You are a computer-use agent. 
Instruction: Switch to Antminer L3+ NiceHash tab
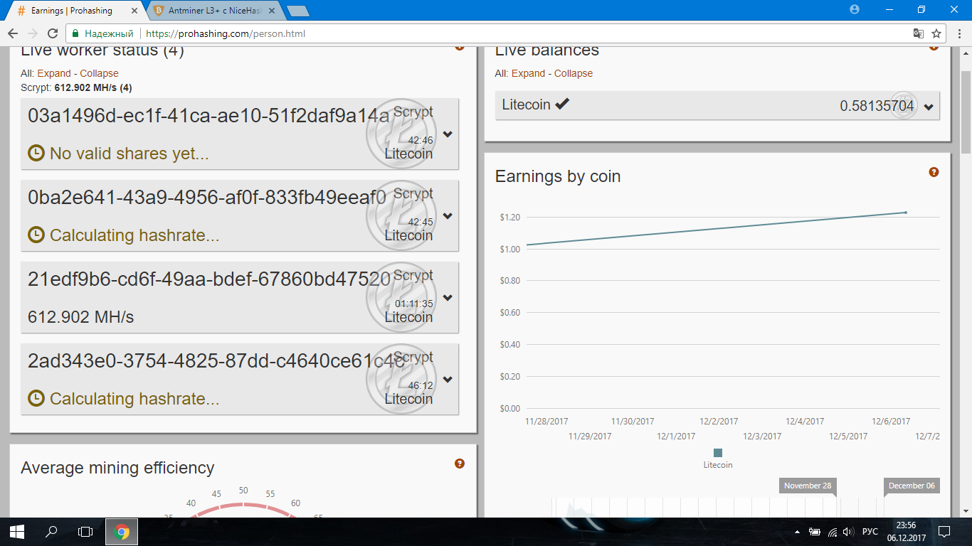tap(213, 11)
